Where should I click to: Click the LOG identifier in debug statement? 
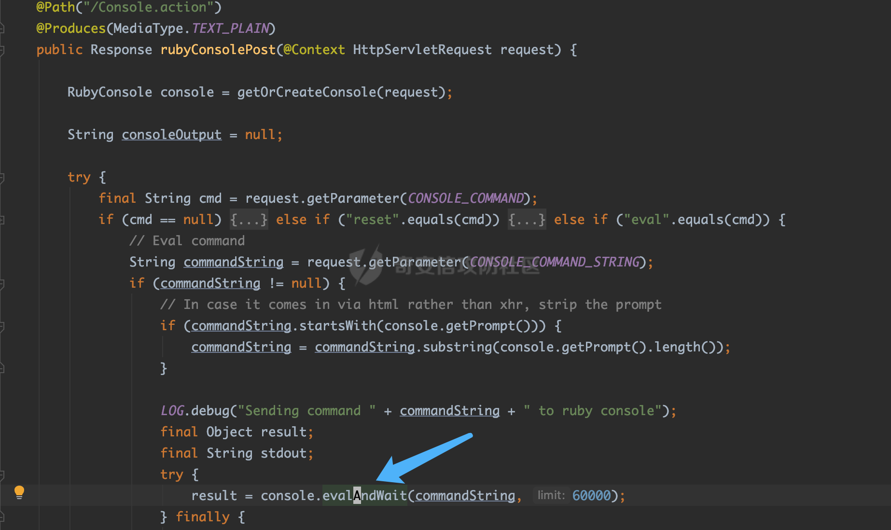click(172, 411)
